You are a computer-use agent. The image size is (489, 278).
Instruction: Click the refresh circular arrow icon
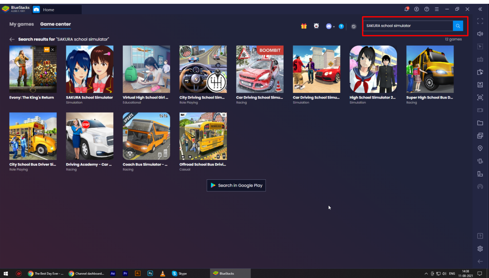click(x=354, y=26)
